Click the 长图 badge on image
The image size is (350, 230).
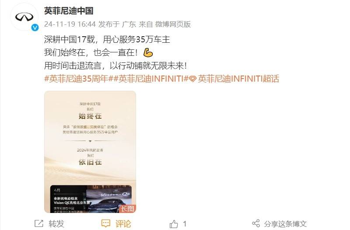coord(128,209)
